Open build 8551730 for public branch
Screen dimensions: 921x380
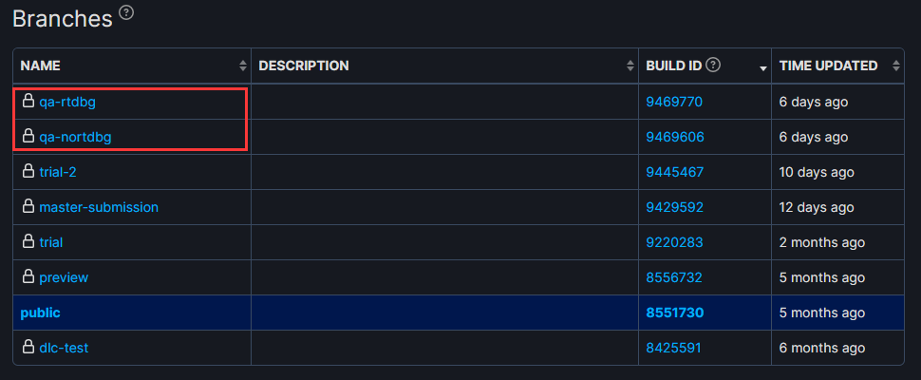[675, 313]
